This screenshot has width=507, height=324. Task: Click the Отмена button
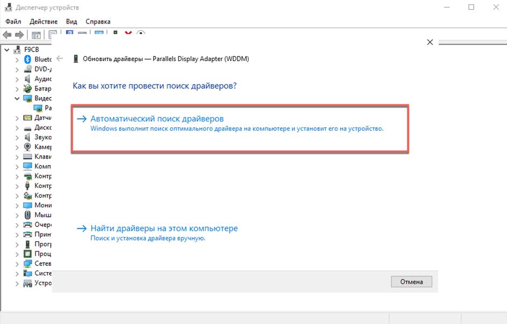(411, 282)
